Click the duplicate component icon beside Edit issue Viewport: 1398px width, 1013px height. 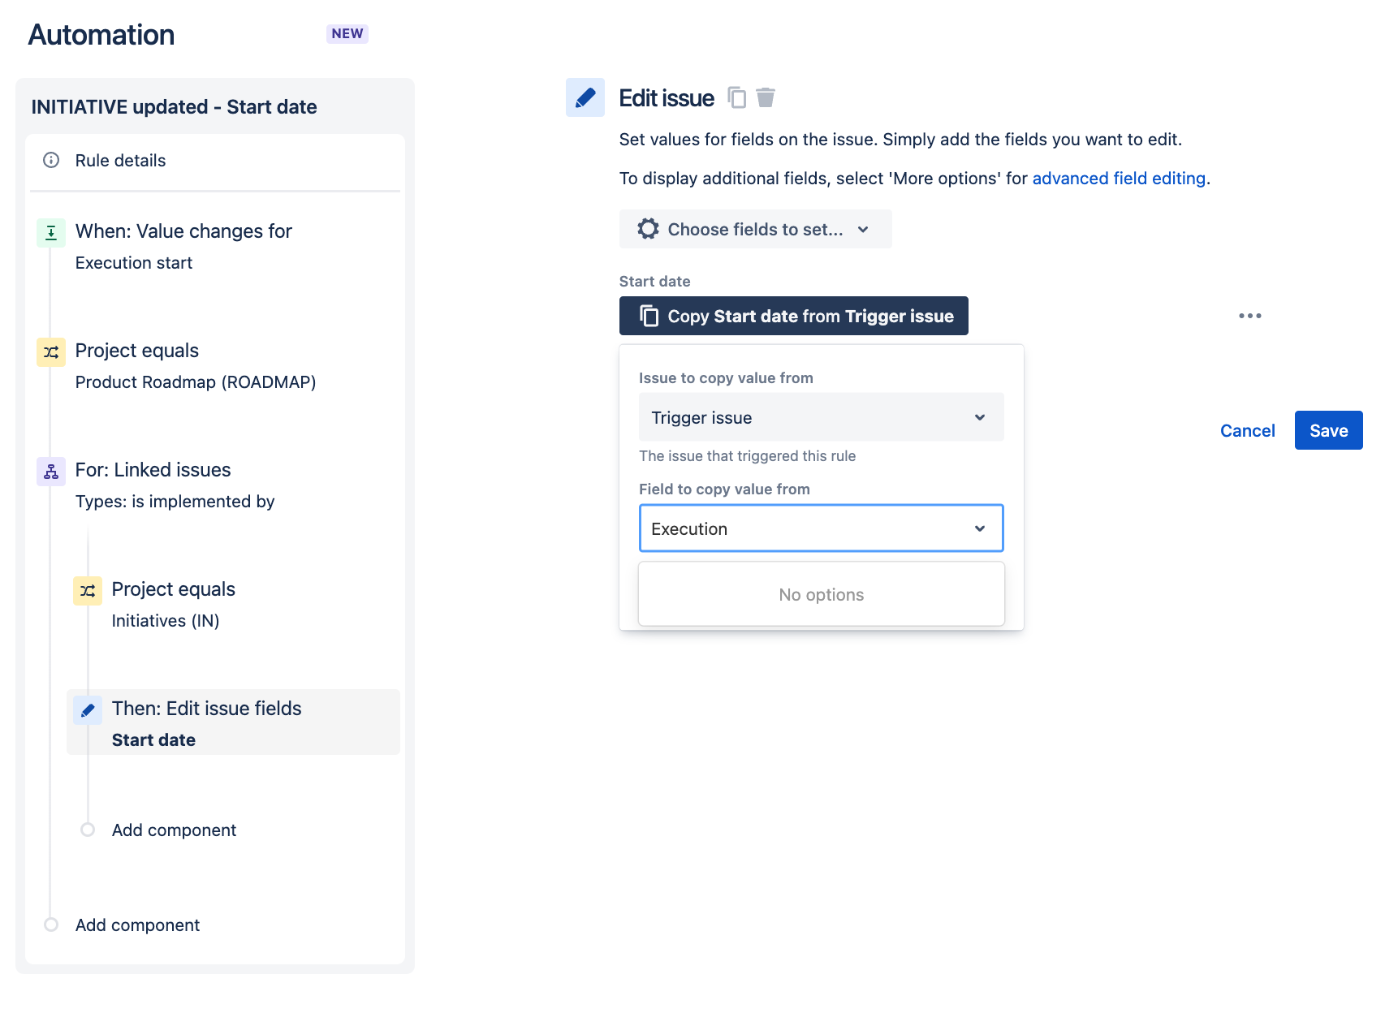pos(736,97)
